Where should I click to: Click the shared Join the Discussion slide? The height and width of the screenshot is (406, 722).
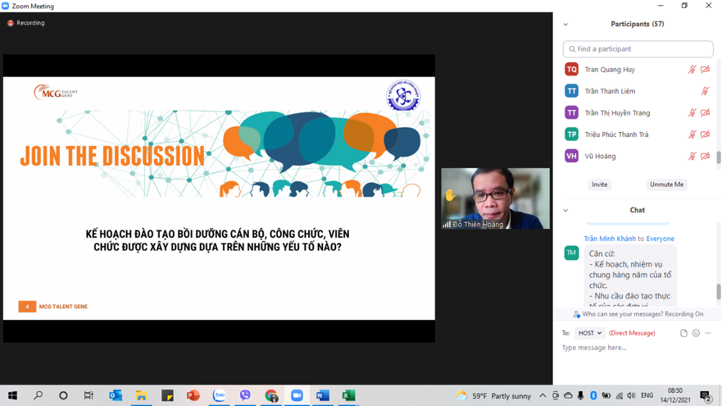(x=219, y=198)
